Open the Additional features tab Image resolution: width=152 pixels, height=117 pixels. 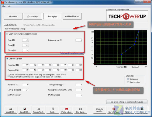pyautogui.click(x=72, y=16)
